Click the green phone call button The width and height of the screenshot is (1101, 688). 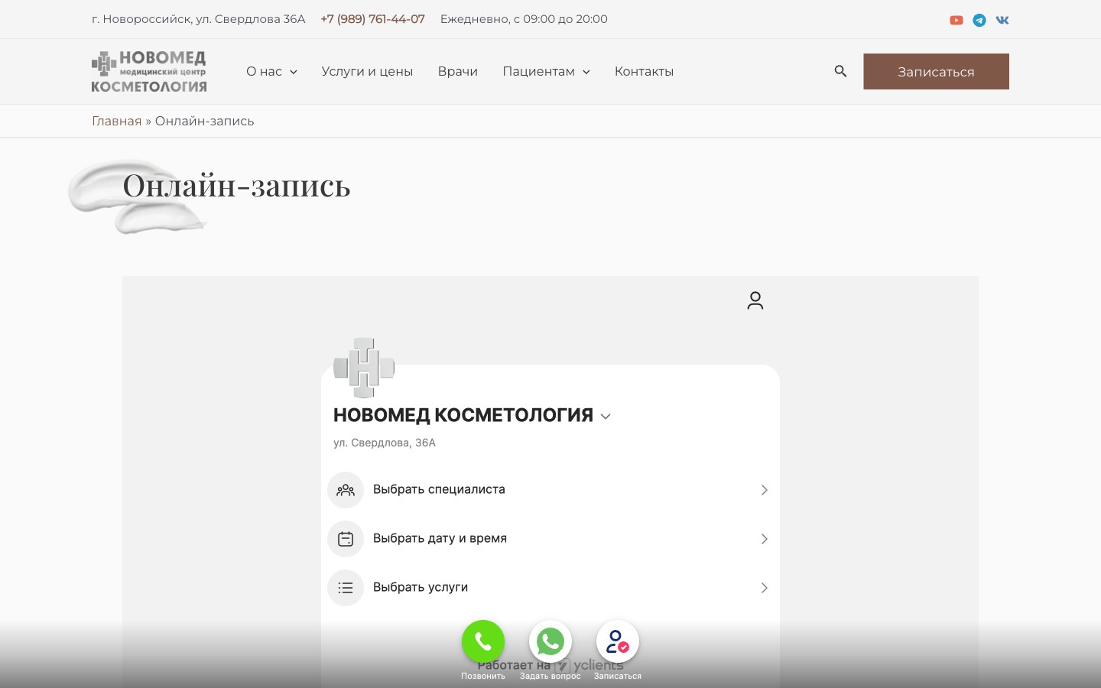coord(483,641)
